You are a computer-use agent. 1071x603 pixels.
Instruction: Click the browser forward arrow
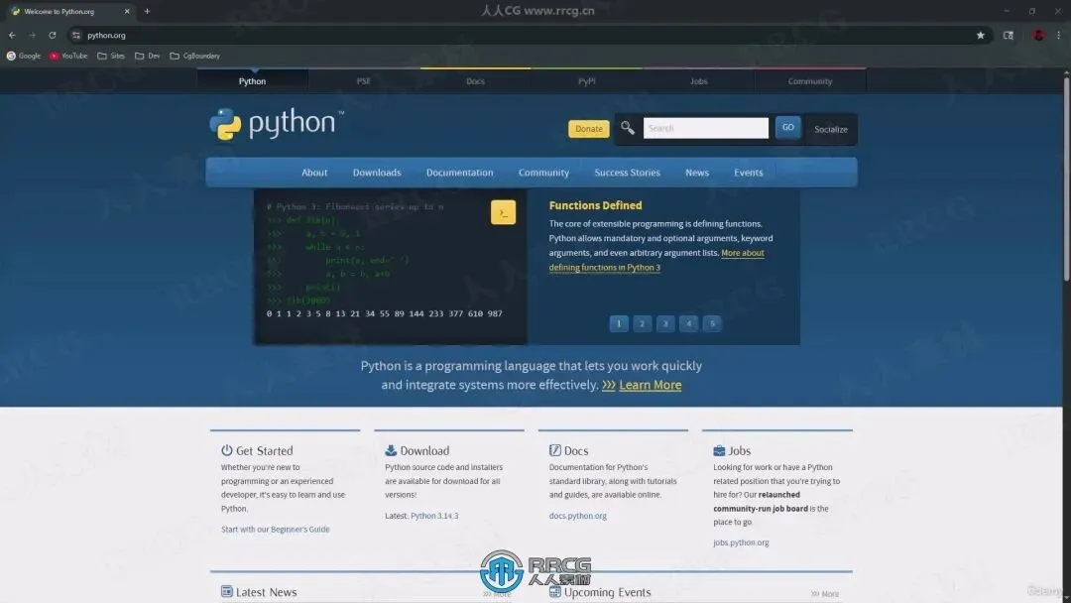coord(32,35)
